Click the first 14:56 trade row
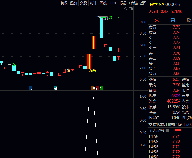The image size is (192, 158). tap(170, 137)
